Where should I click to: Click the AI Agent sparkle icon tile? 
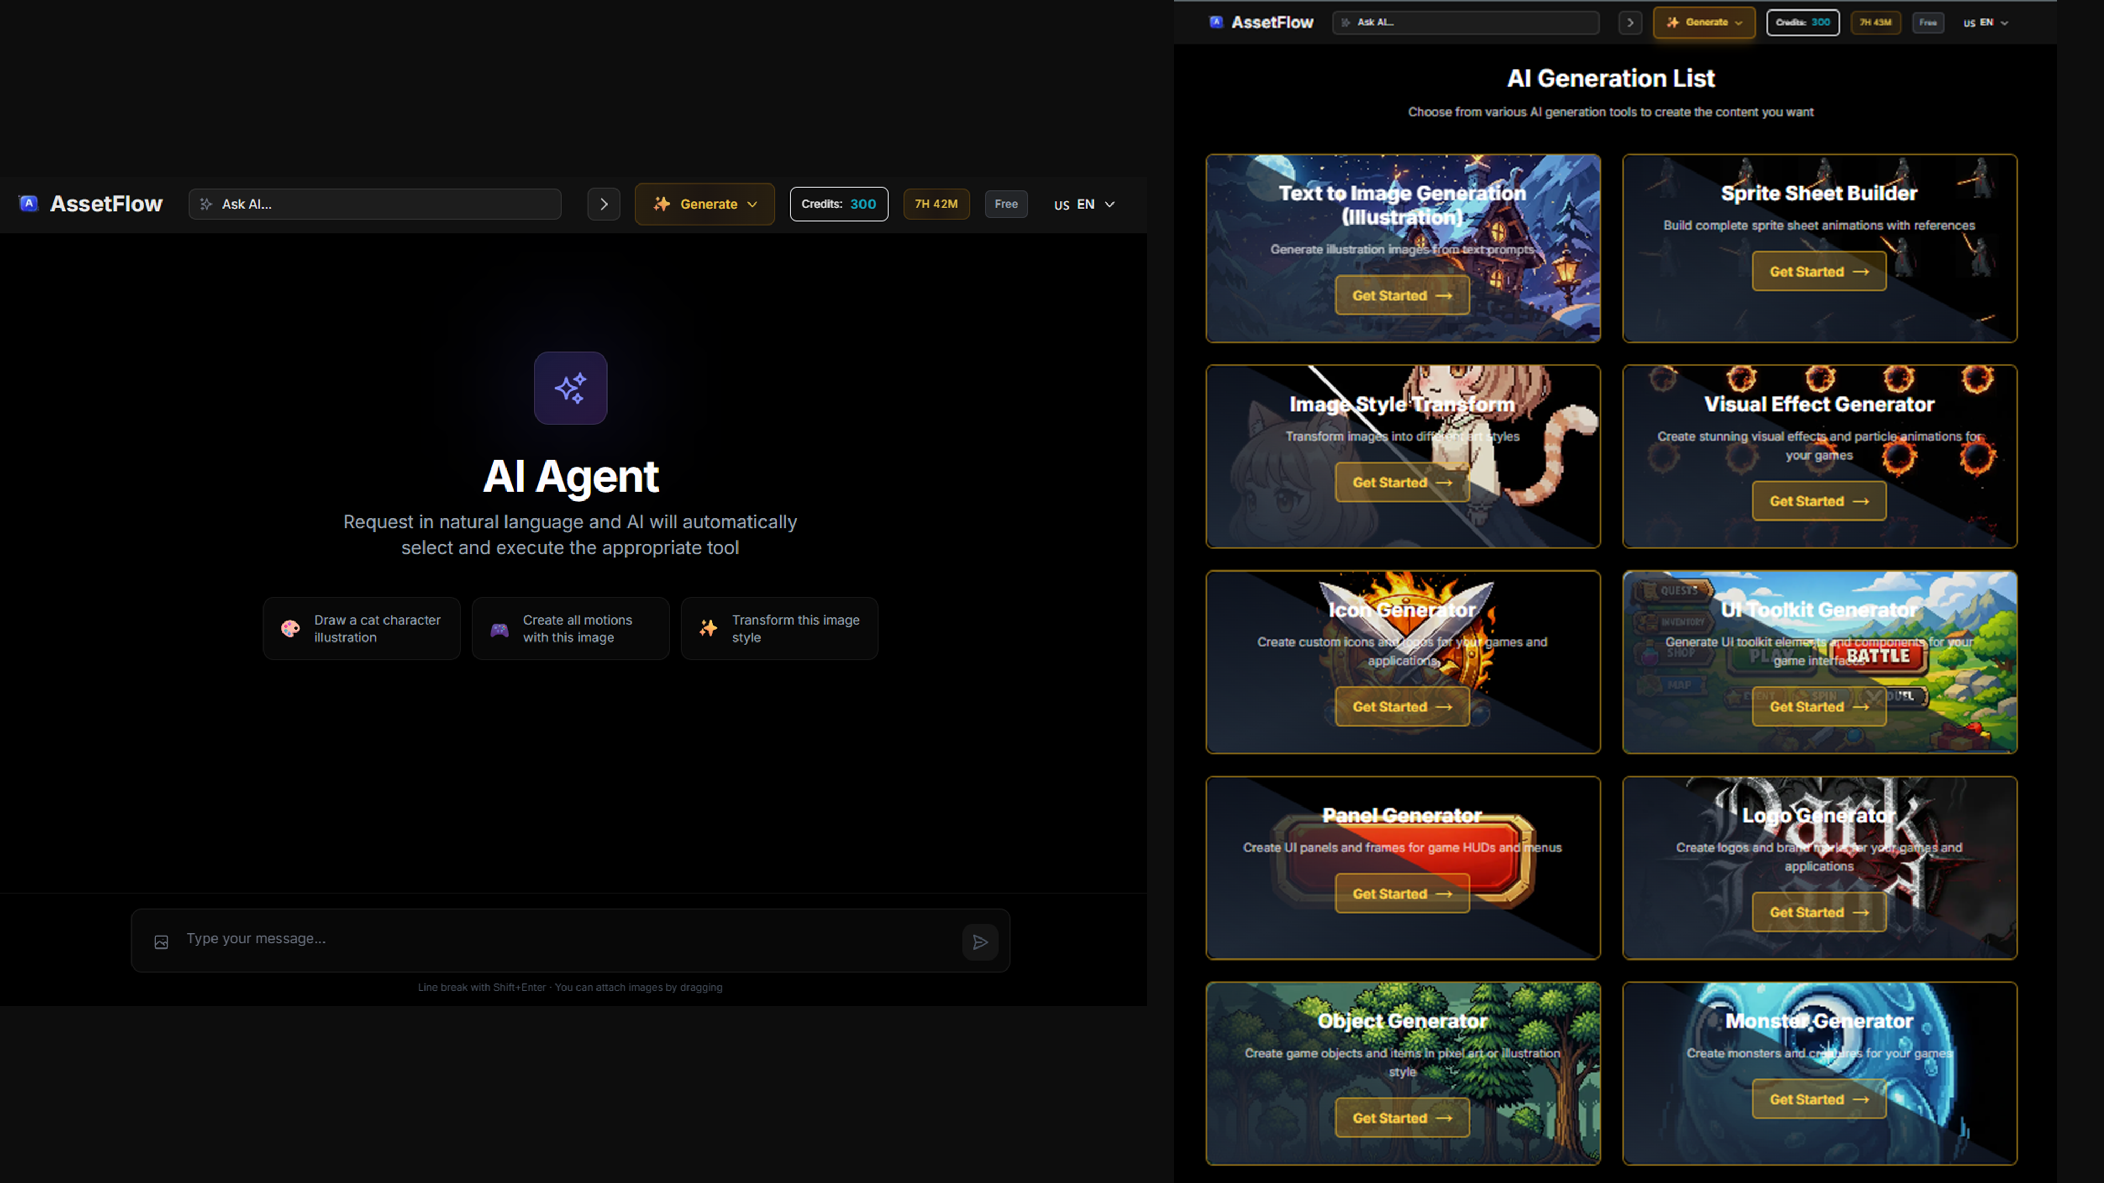click(570, 388)
